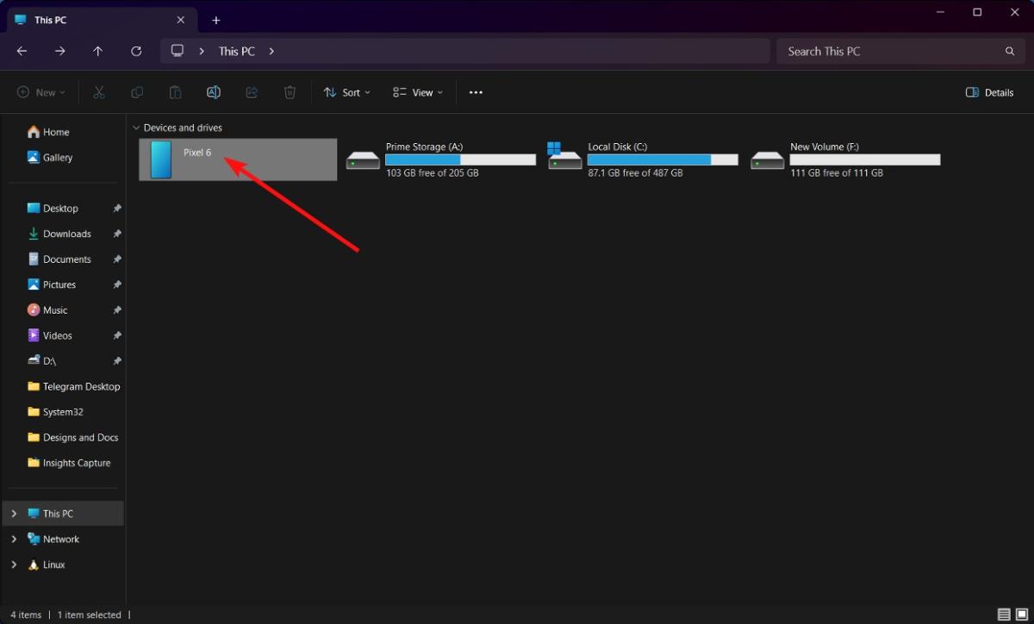
Task: Click the Up navigation arrow
Action: point(98,51)
